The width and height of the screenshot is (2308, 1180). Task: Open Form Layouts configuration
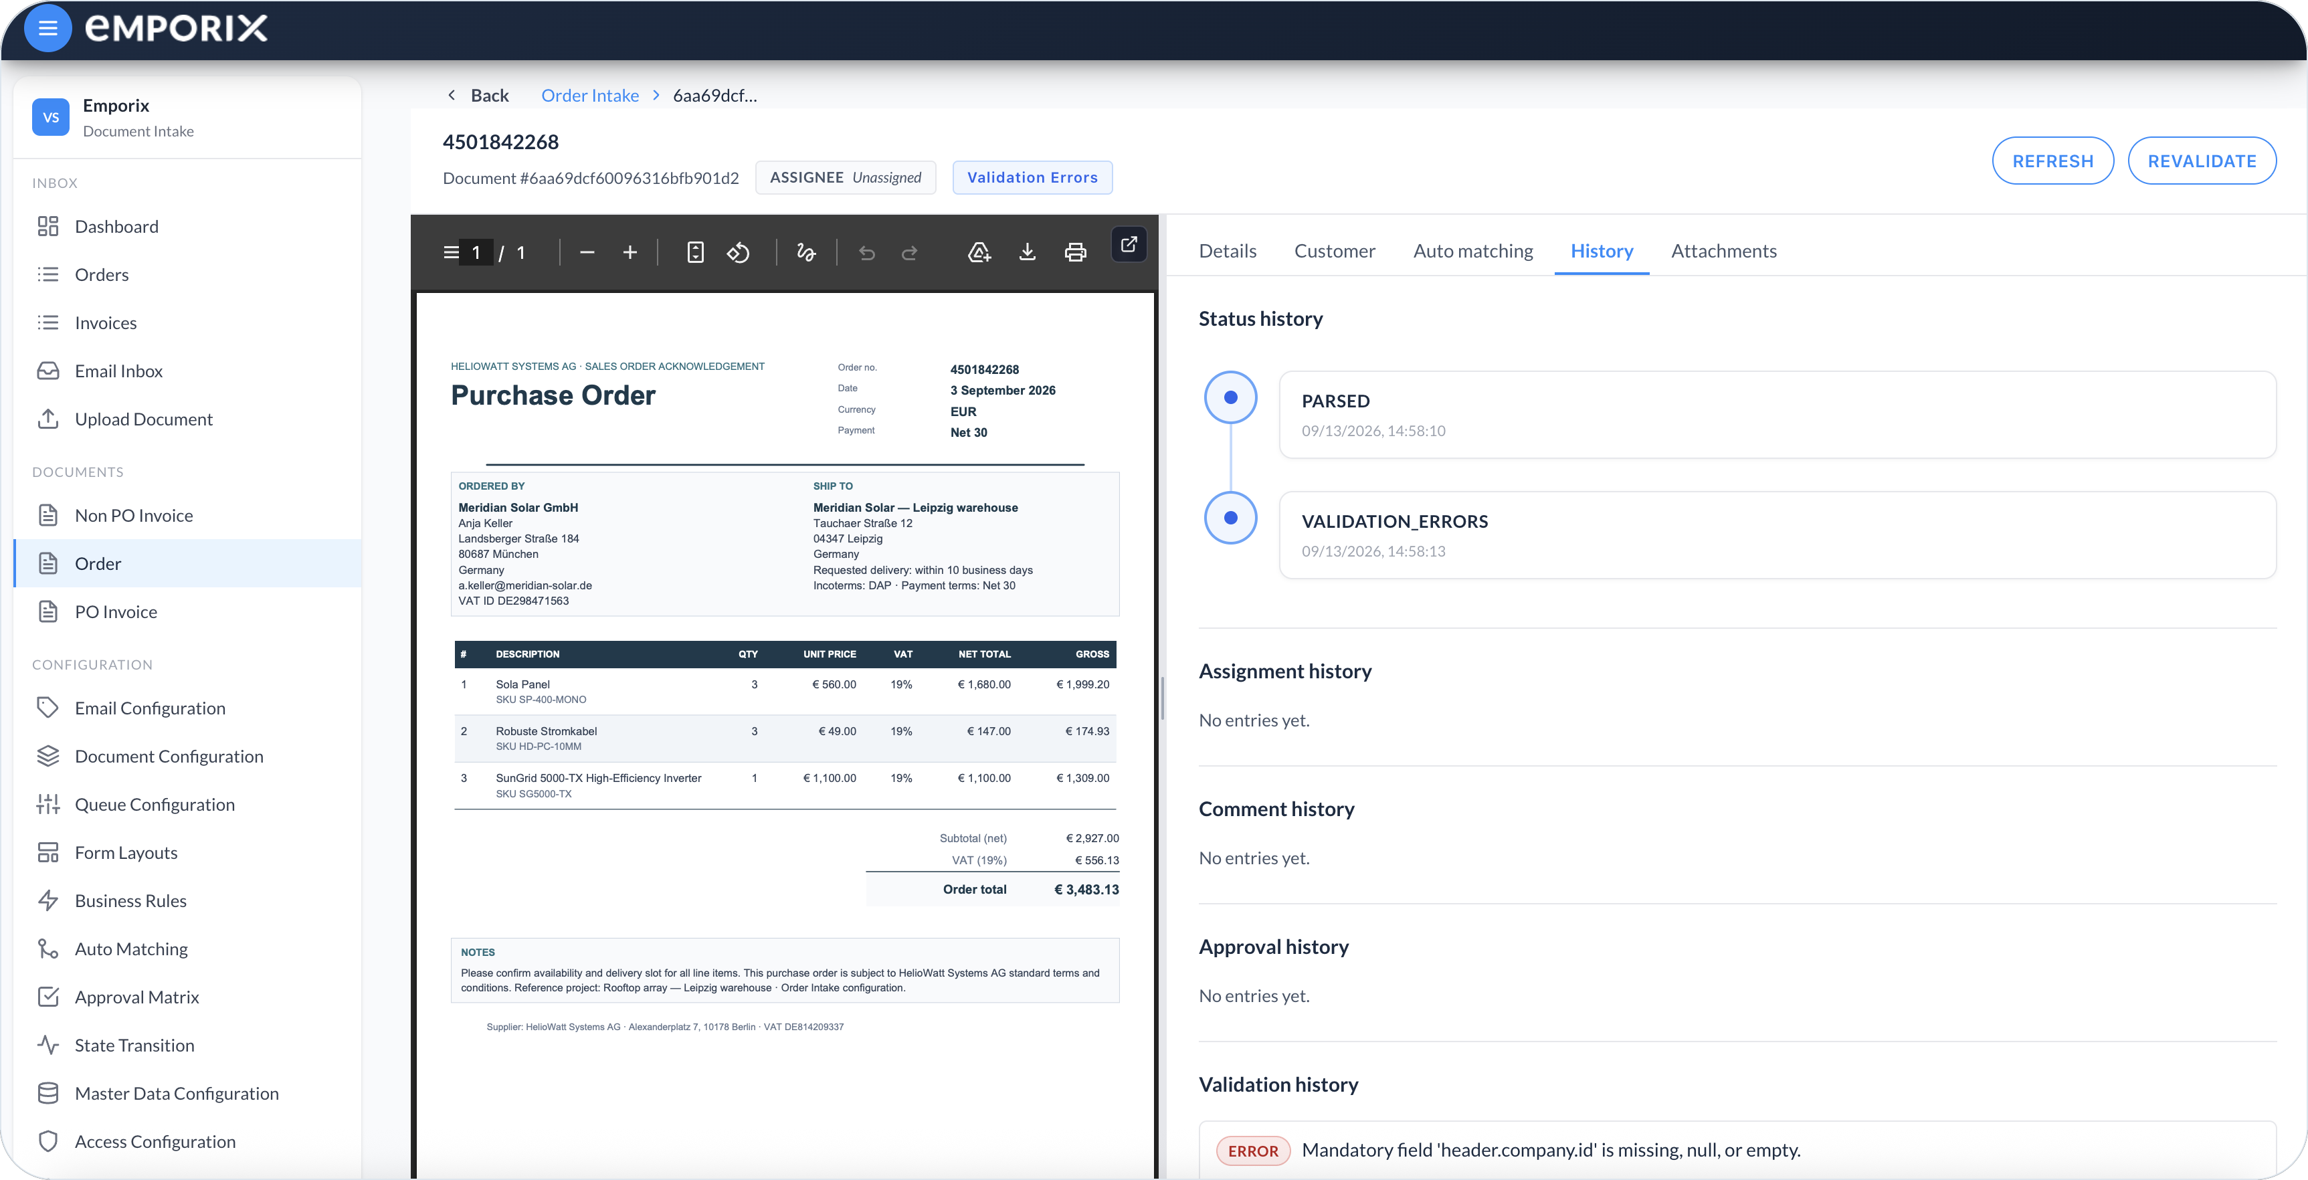[187, 853]
